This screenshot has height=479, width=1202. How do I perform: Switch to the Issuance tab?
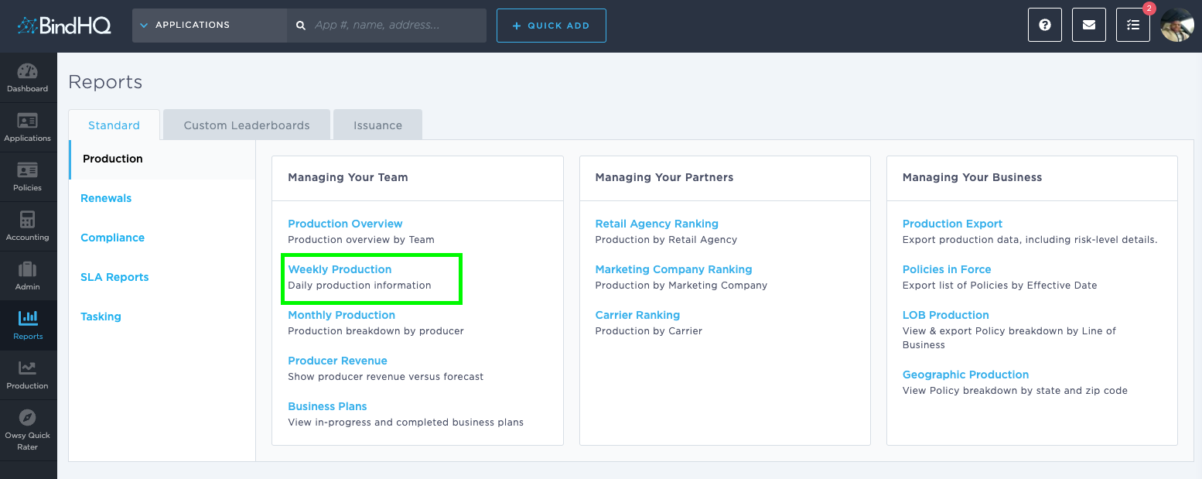click(378, 125)
